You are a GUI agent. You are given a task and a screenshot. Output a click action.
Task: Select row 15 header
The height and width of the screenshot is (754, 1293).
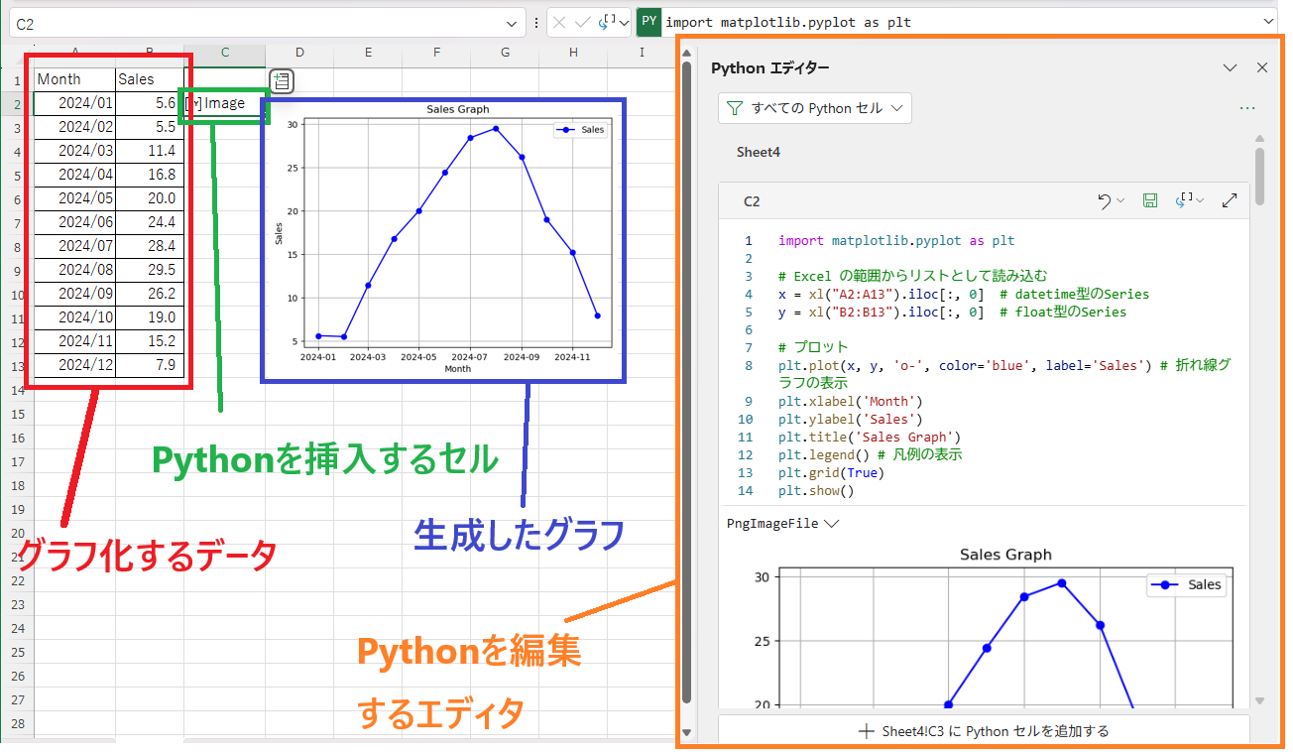[17, 414]
